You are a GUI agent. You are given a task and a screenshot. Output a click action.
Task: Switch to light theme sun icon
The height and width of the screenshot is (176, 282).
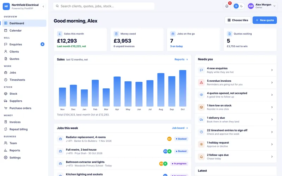(x=236, y=6)
